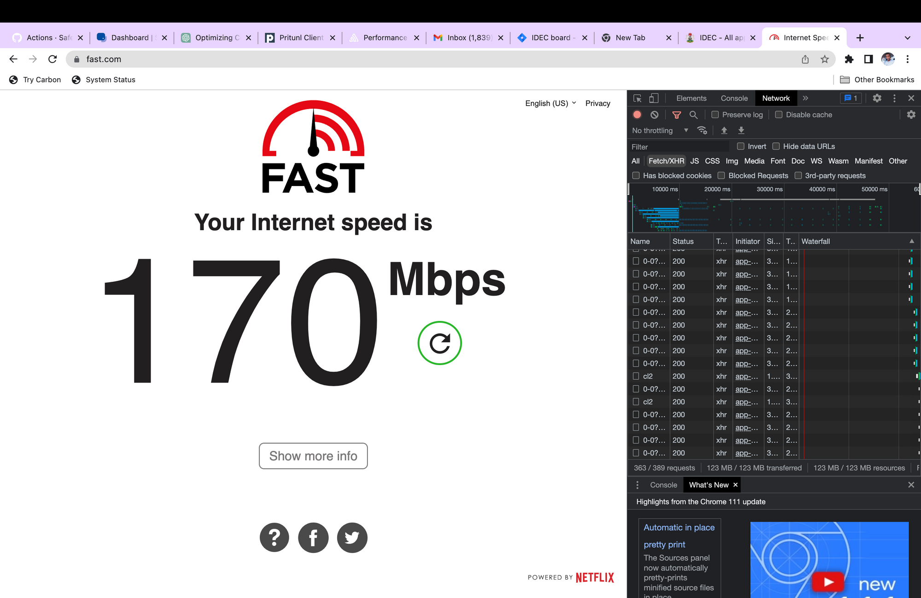Image resolution: width=921 pixels, height=598 pixels.
Task: Switch to the top DevTools Console tab
Action: click(734, 98)
